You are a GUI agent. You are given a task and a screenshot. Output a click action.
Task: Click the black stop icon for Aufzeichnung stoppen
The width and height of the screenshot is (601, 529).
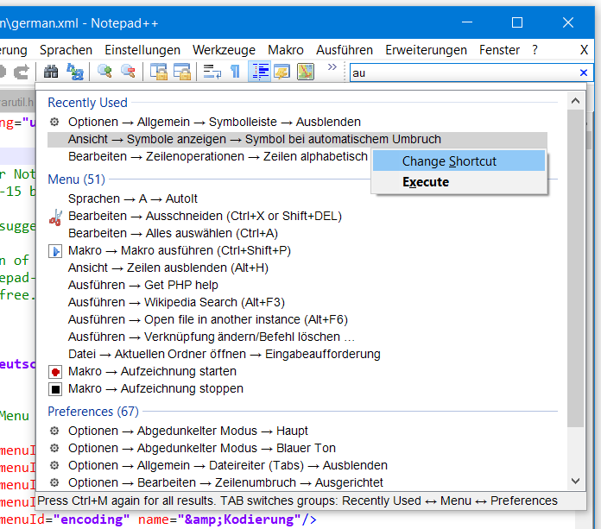click(x=55, y=389)
